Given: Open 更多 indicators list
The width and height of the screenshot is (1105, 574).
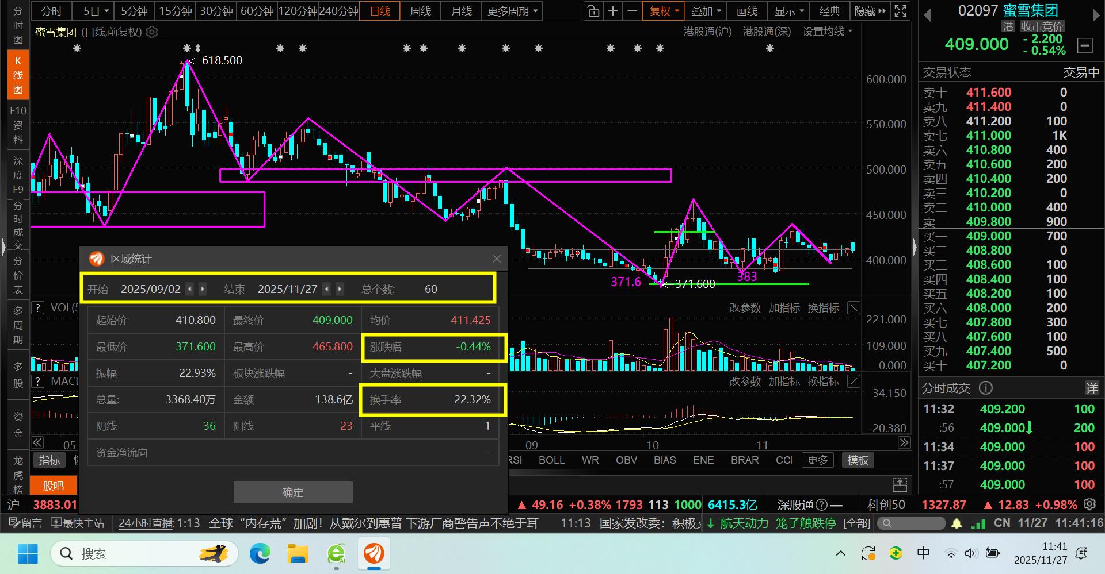Looking at the screenshot, I should (x=818, y=460).
